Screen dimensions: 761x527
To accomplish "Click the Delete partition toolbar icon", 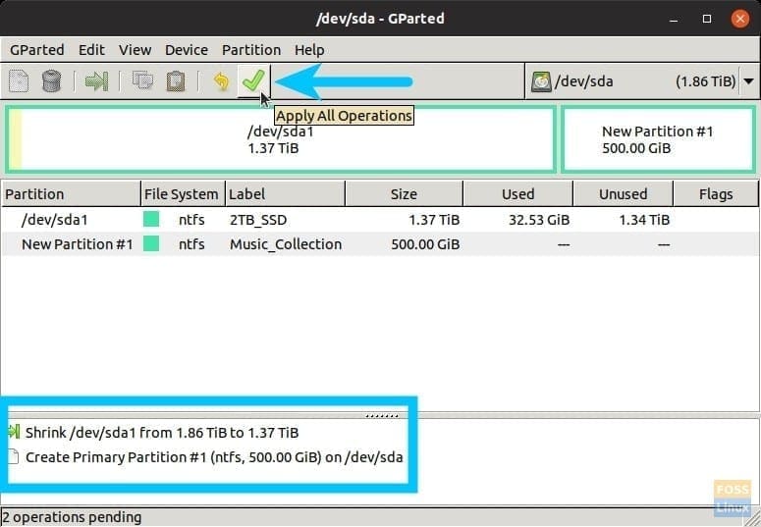I will [x=52, y=81].
